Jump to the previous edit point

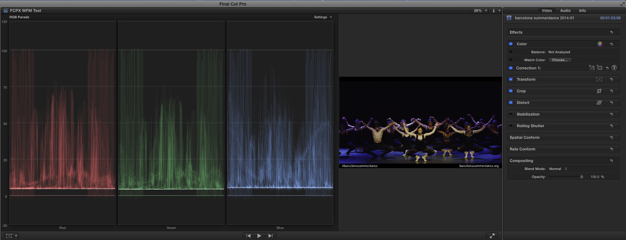[249, 236]
